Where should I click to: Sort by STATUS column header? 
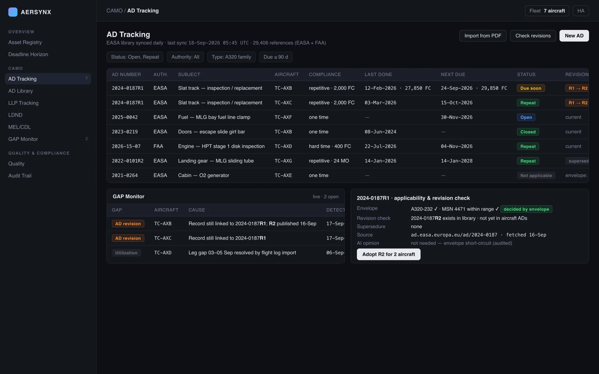pos(526,74)
